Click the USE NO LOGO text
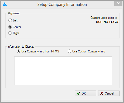Image resolution: width=124 pixels, height=103 pixels. (x=107, y=22)
